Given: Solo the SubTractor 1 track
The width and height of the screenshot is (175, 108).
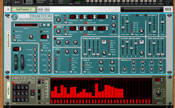Looking at the screenshot, I should click(x=47, y=9).
